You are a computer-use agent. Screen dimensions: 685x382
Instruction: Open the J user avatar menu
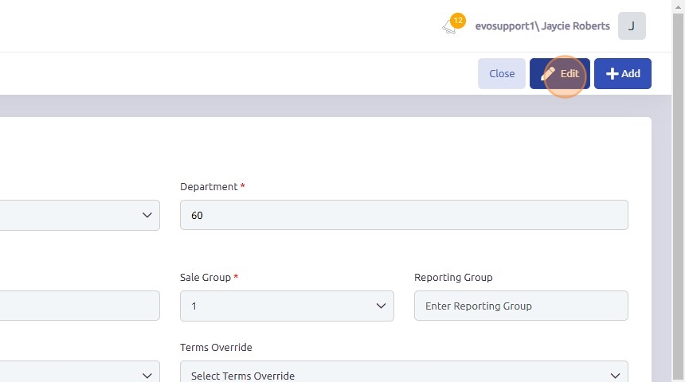coord(632,26)
